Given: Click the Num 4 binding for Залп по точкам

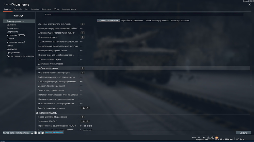Looking at the screenshot, I should point(85,108).
